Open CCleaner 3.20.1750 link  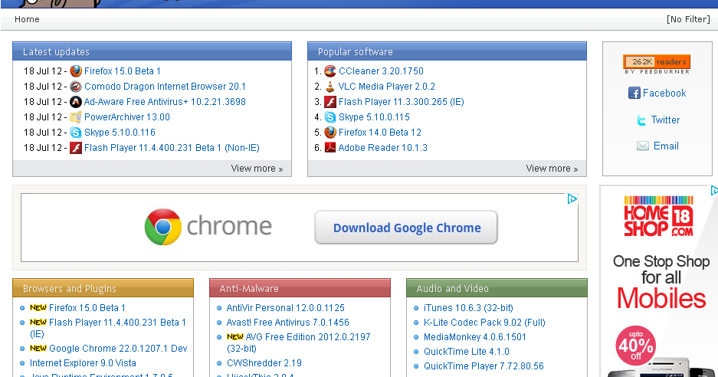(x=381, y=71)
